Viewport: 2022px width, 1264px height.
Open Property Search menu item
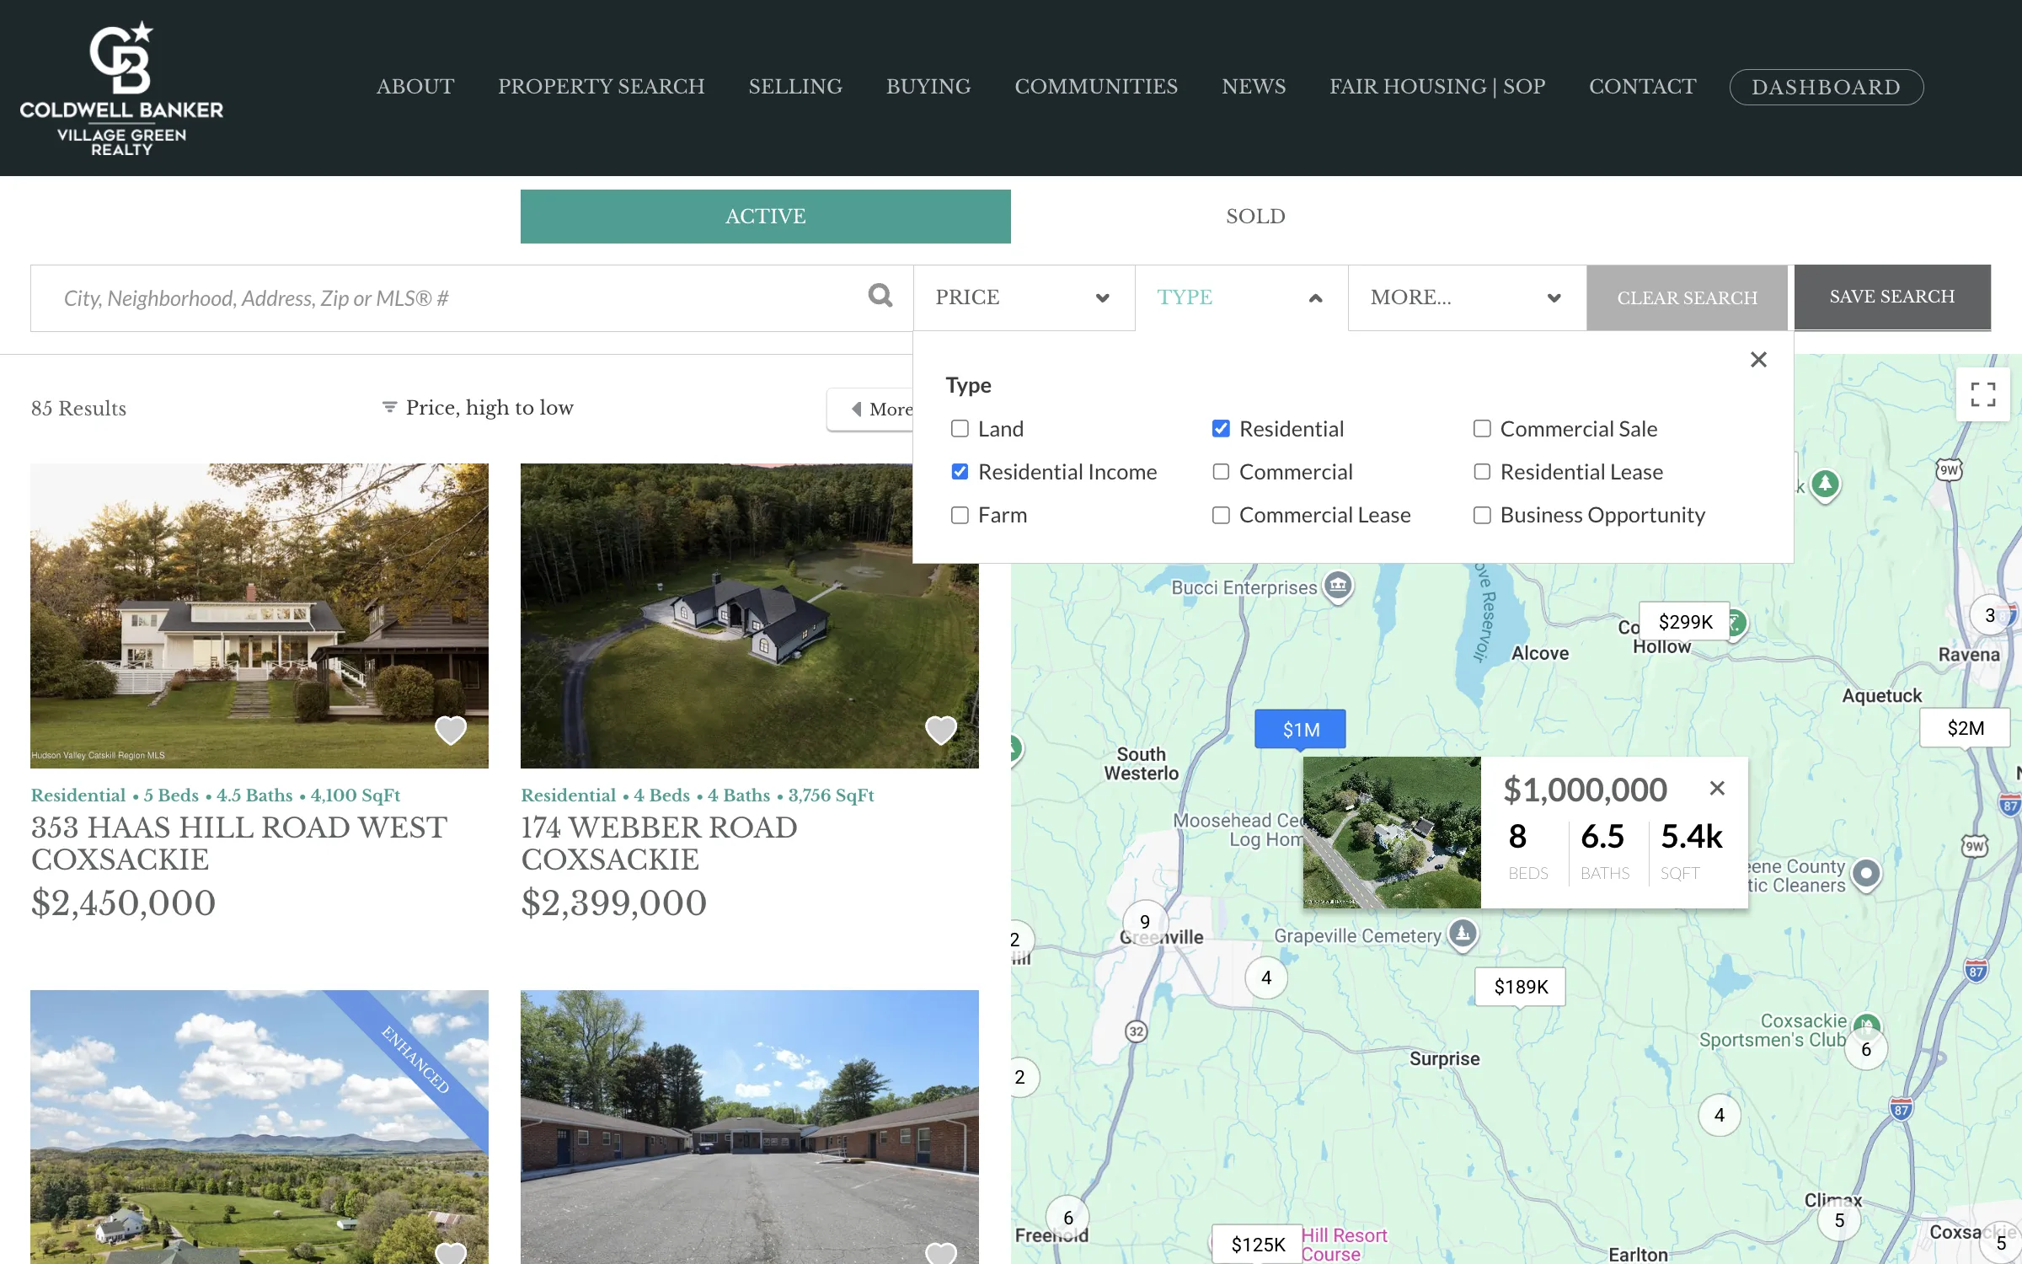[x=601, y=87]
